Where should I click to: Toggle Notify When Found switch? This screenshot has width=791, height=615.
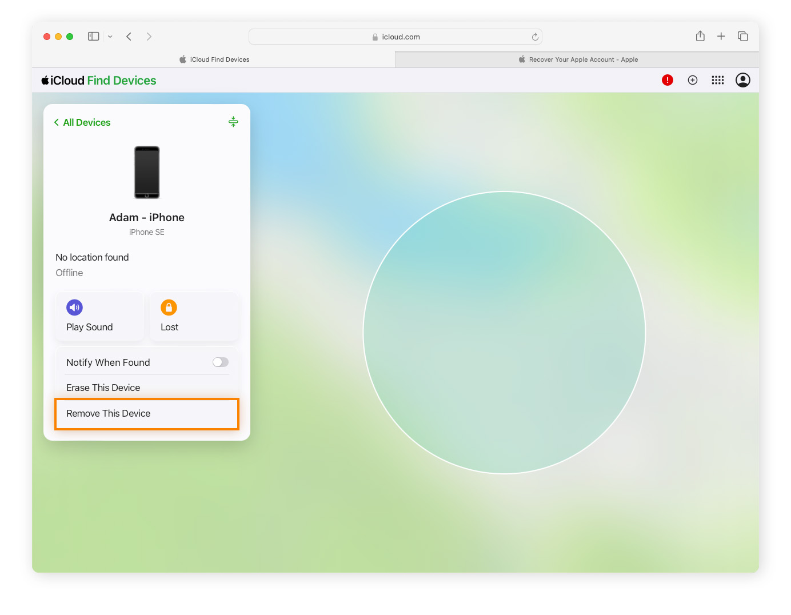221,362
